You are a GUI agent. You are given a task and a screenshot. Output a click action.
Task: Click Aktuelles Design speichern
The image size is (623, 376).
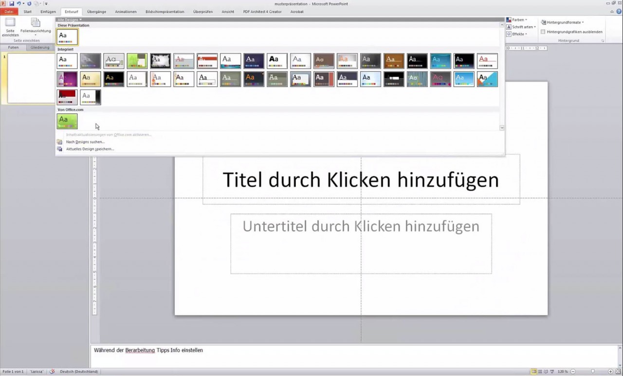(90, 149)
